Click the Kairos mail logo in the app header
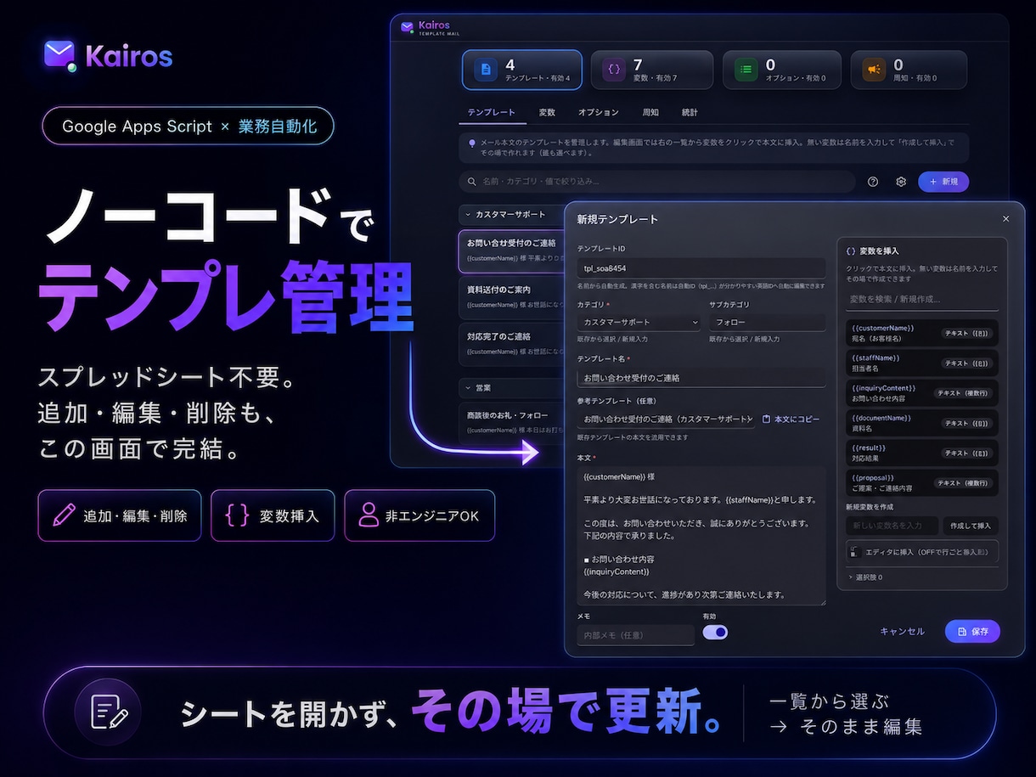The height and width of the screenshot is (777, 1036). click(x=407, y=27)
